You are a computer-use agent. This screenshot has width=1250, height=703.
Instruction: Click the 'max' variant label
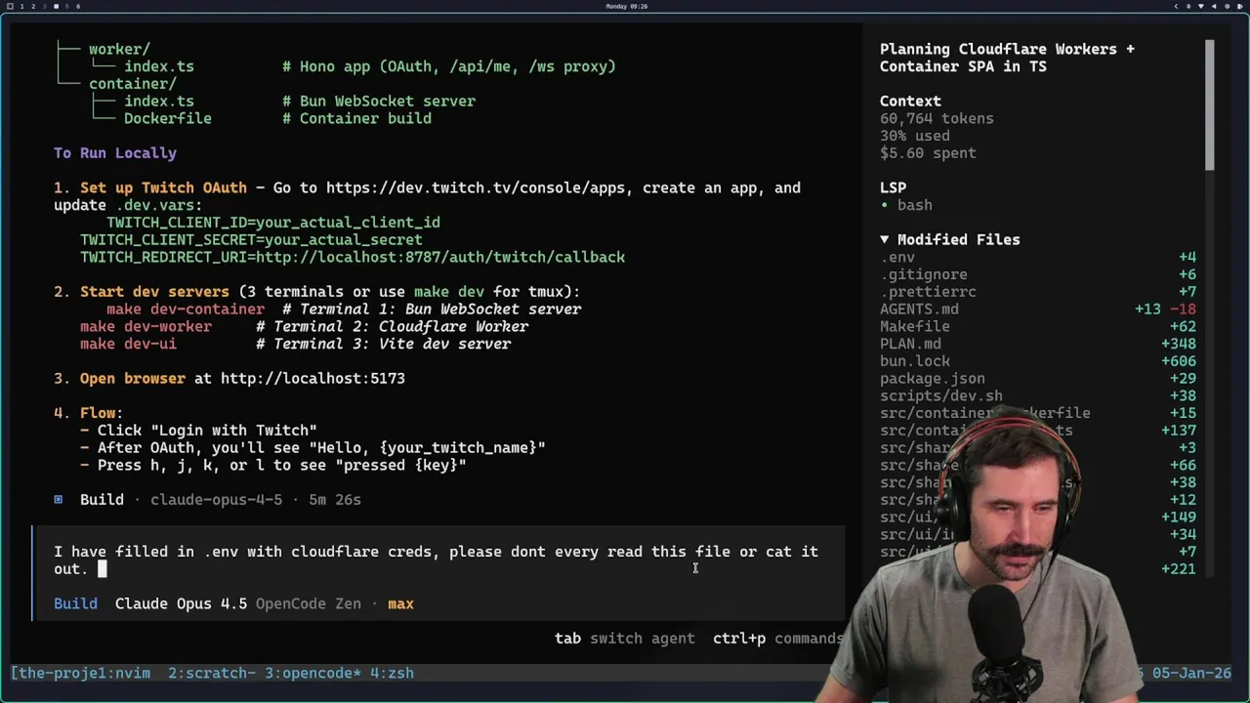click(400, 603)
